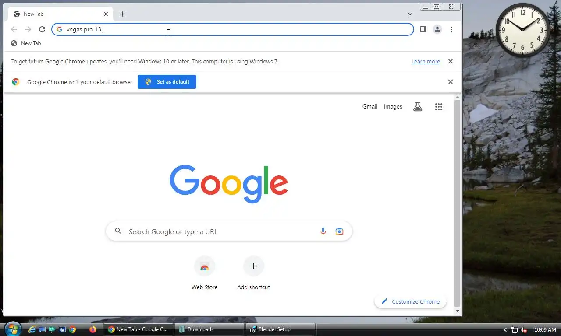
Task: Open the Google apps grid
Action: pos(439,107)
